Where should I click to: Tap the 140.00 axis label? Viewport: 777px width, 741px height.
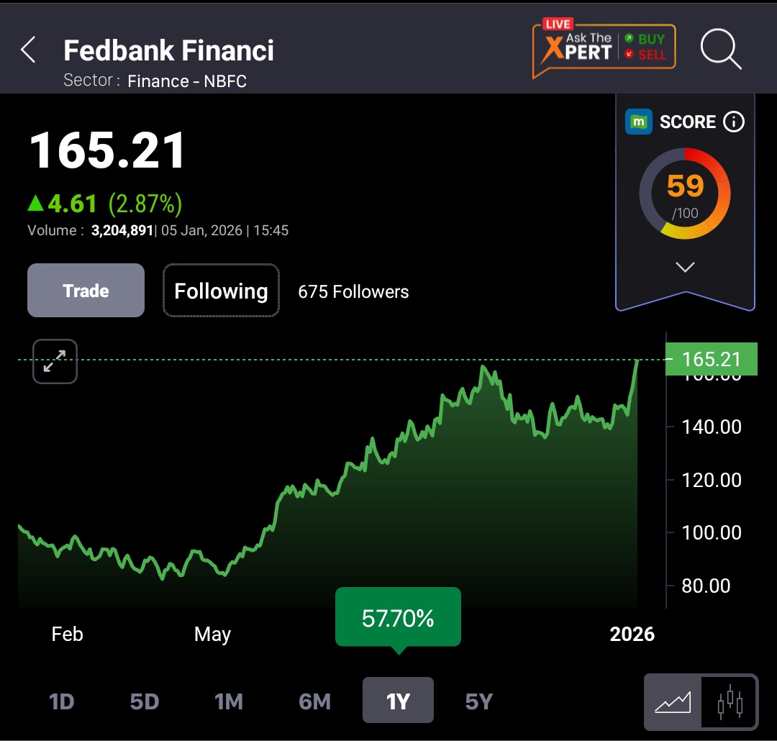coord(712,427)
